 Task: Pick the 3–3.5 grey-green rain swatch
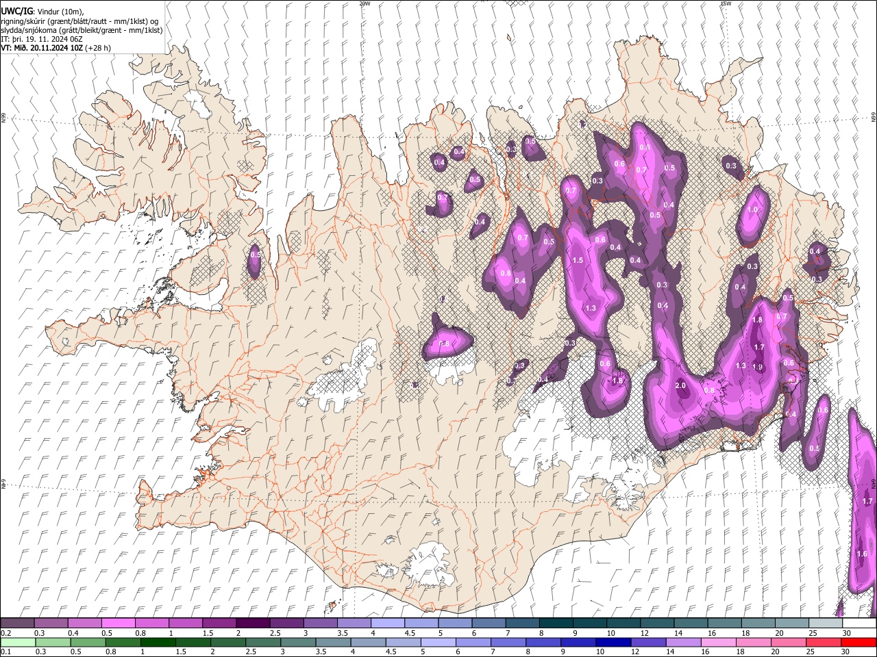(298, 642)
